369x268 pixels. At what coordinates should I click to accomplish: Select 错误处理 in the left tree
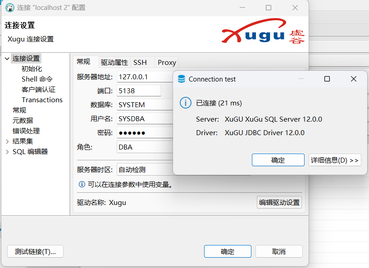[26, 131]
